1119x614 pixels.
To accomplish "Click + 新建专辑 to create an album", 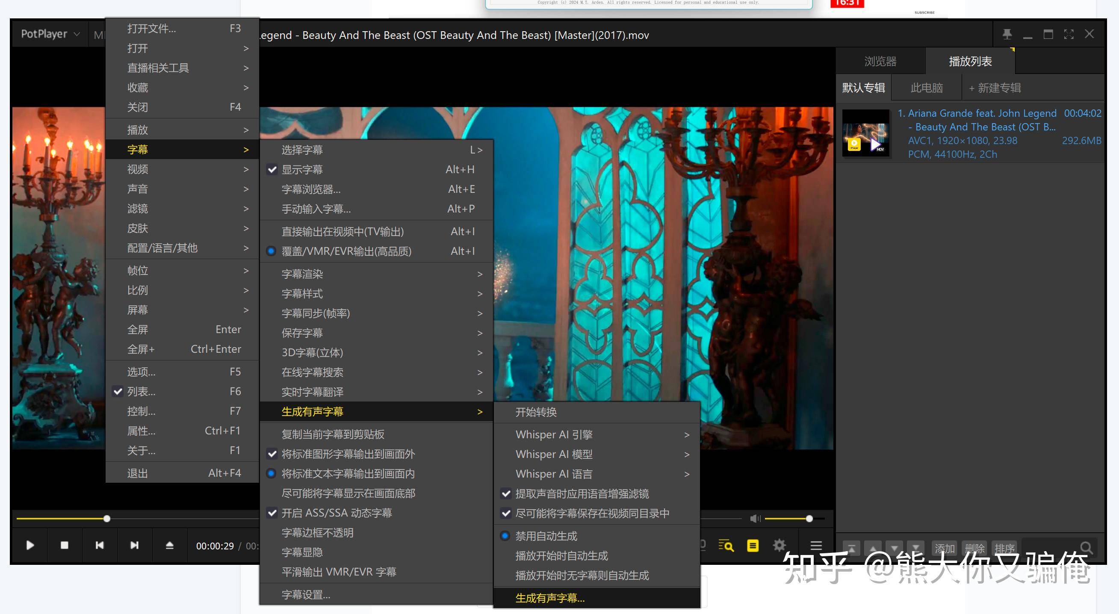I will 994,88.
